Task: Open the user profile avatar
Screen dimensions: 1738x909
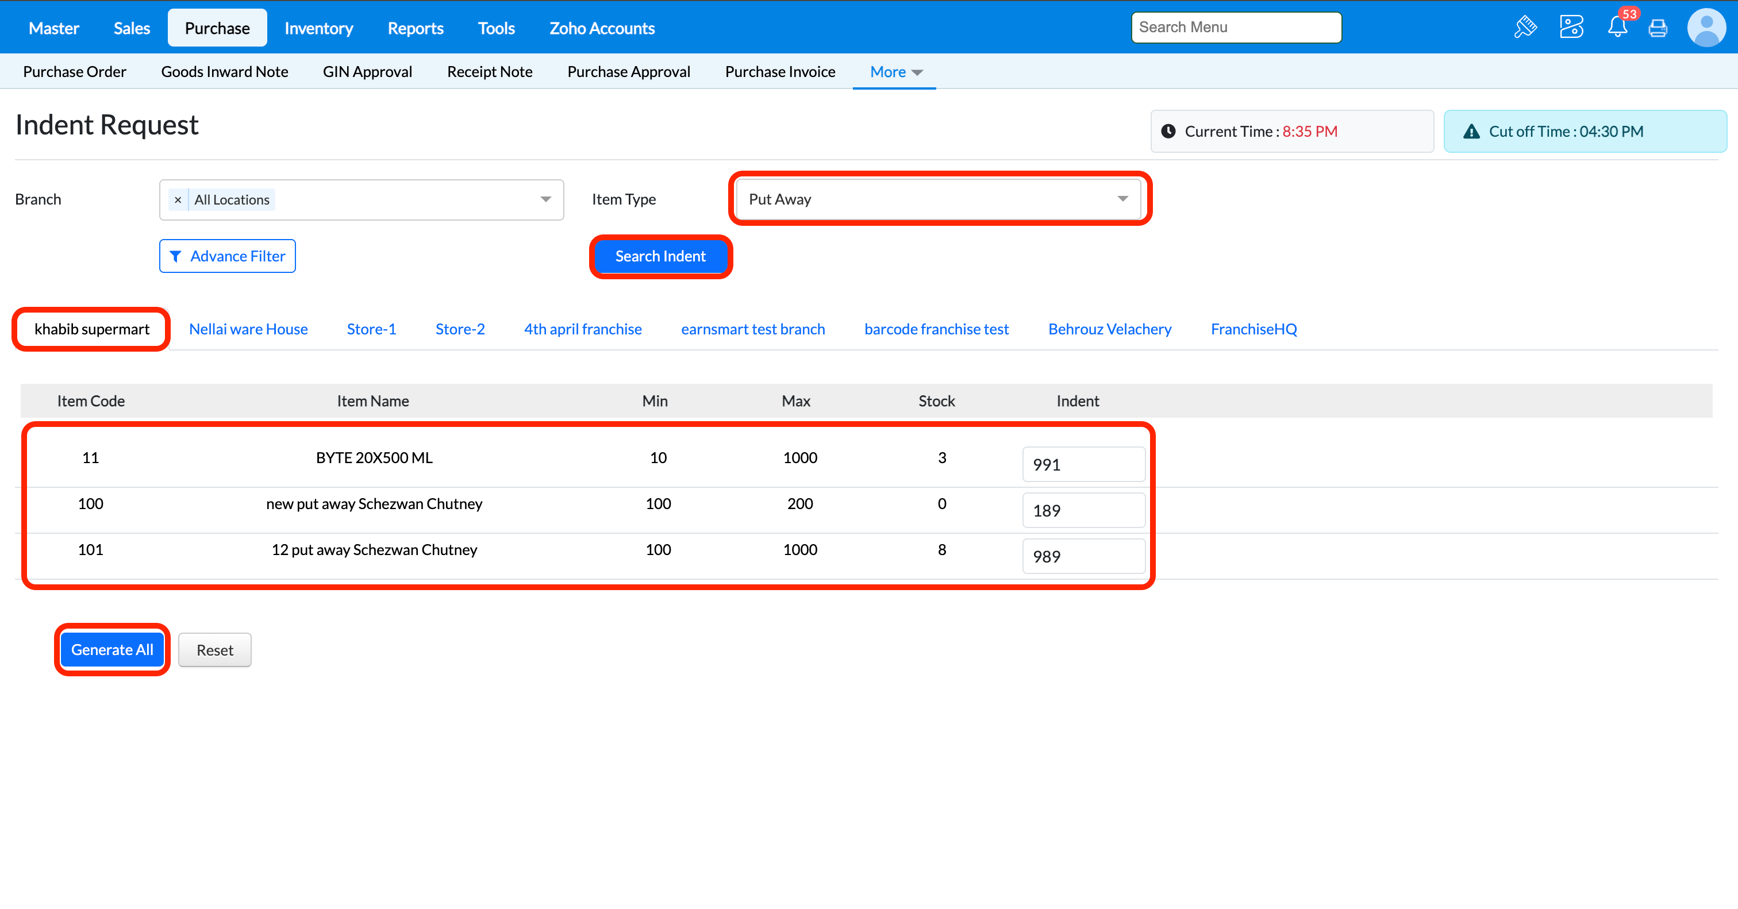Action: pyautogui.click(x=1706, y=28)
